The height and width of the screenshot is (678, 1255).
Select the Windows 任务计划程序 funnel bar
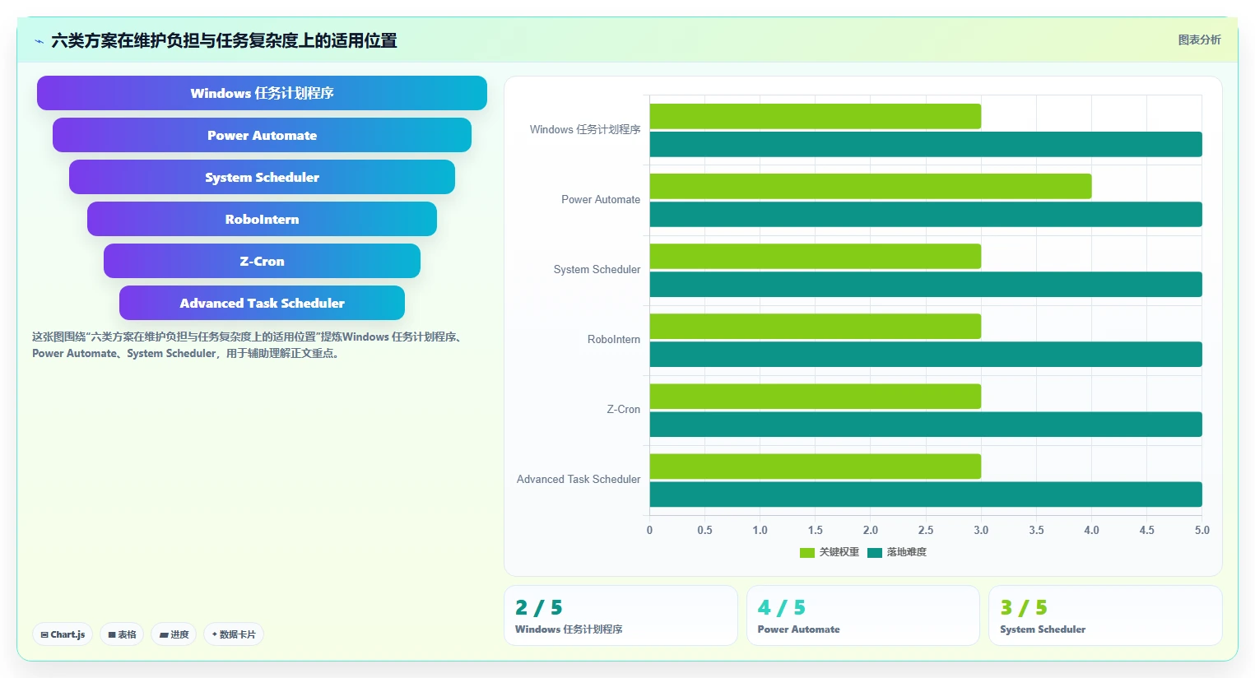(262, 93)
